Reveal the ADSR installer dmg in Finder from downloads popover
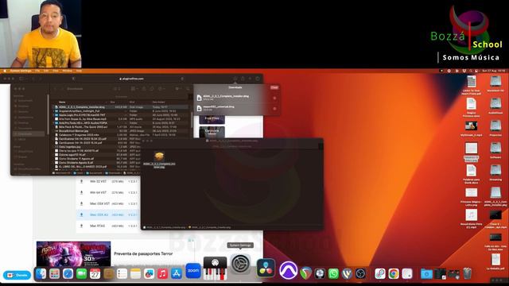The image size is (509, 286). coord(274,98)
